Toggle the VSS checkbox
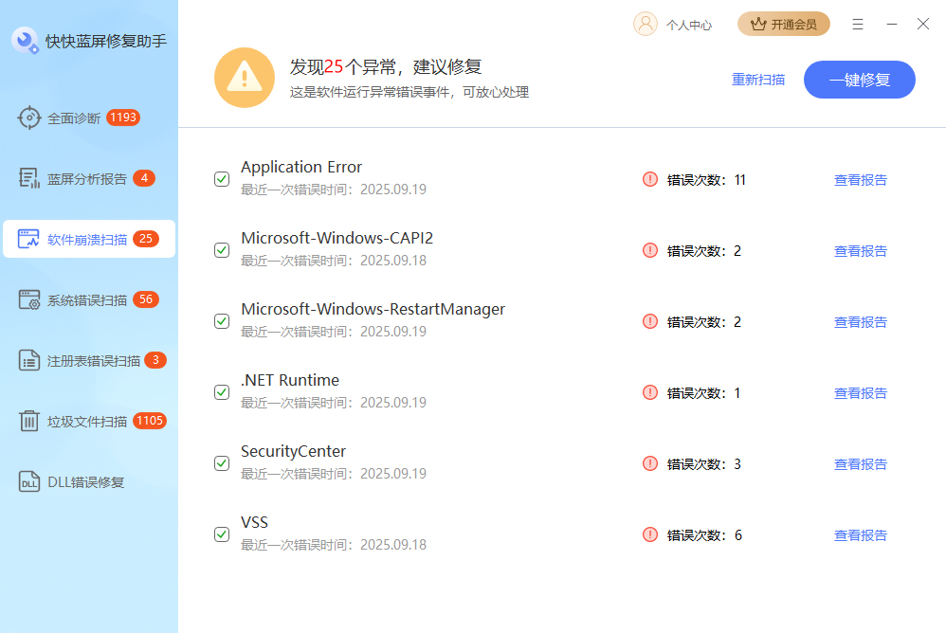This screenshot has height=633, width=946. 222,534
